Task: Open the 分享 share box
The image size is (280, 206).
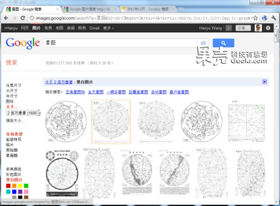Action: tap(243, 28)
